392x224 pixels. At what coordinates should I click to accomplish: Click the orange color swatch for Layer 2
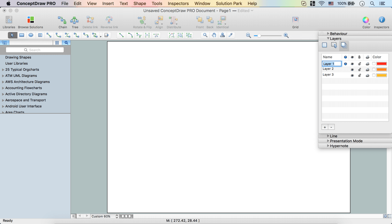click(x=382, y=69)
